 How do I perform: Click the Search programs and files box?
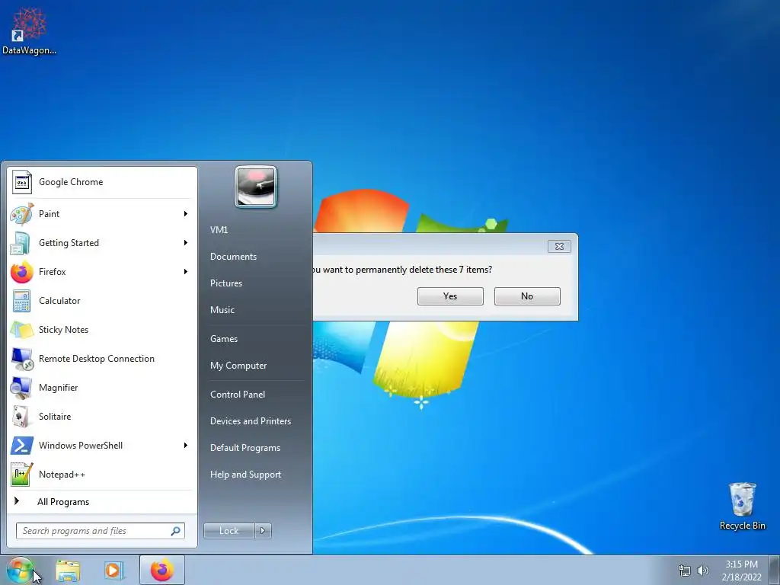click(100, 531)
